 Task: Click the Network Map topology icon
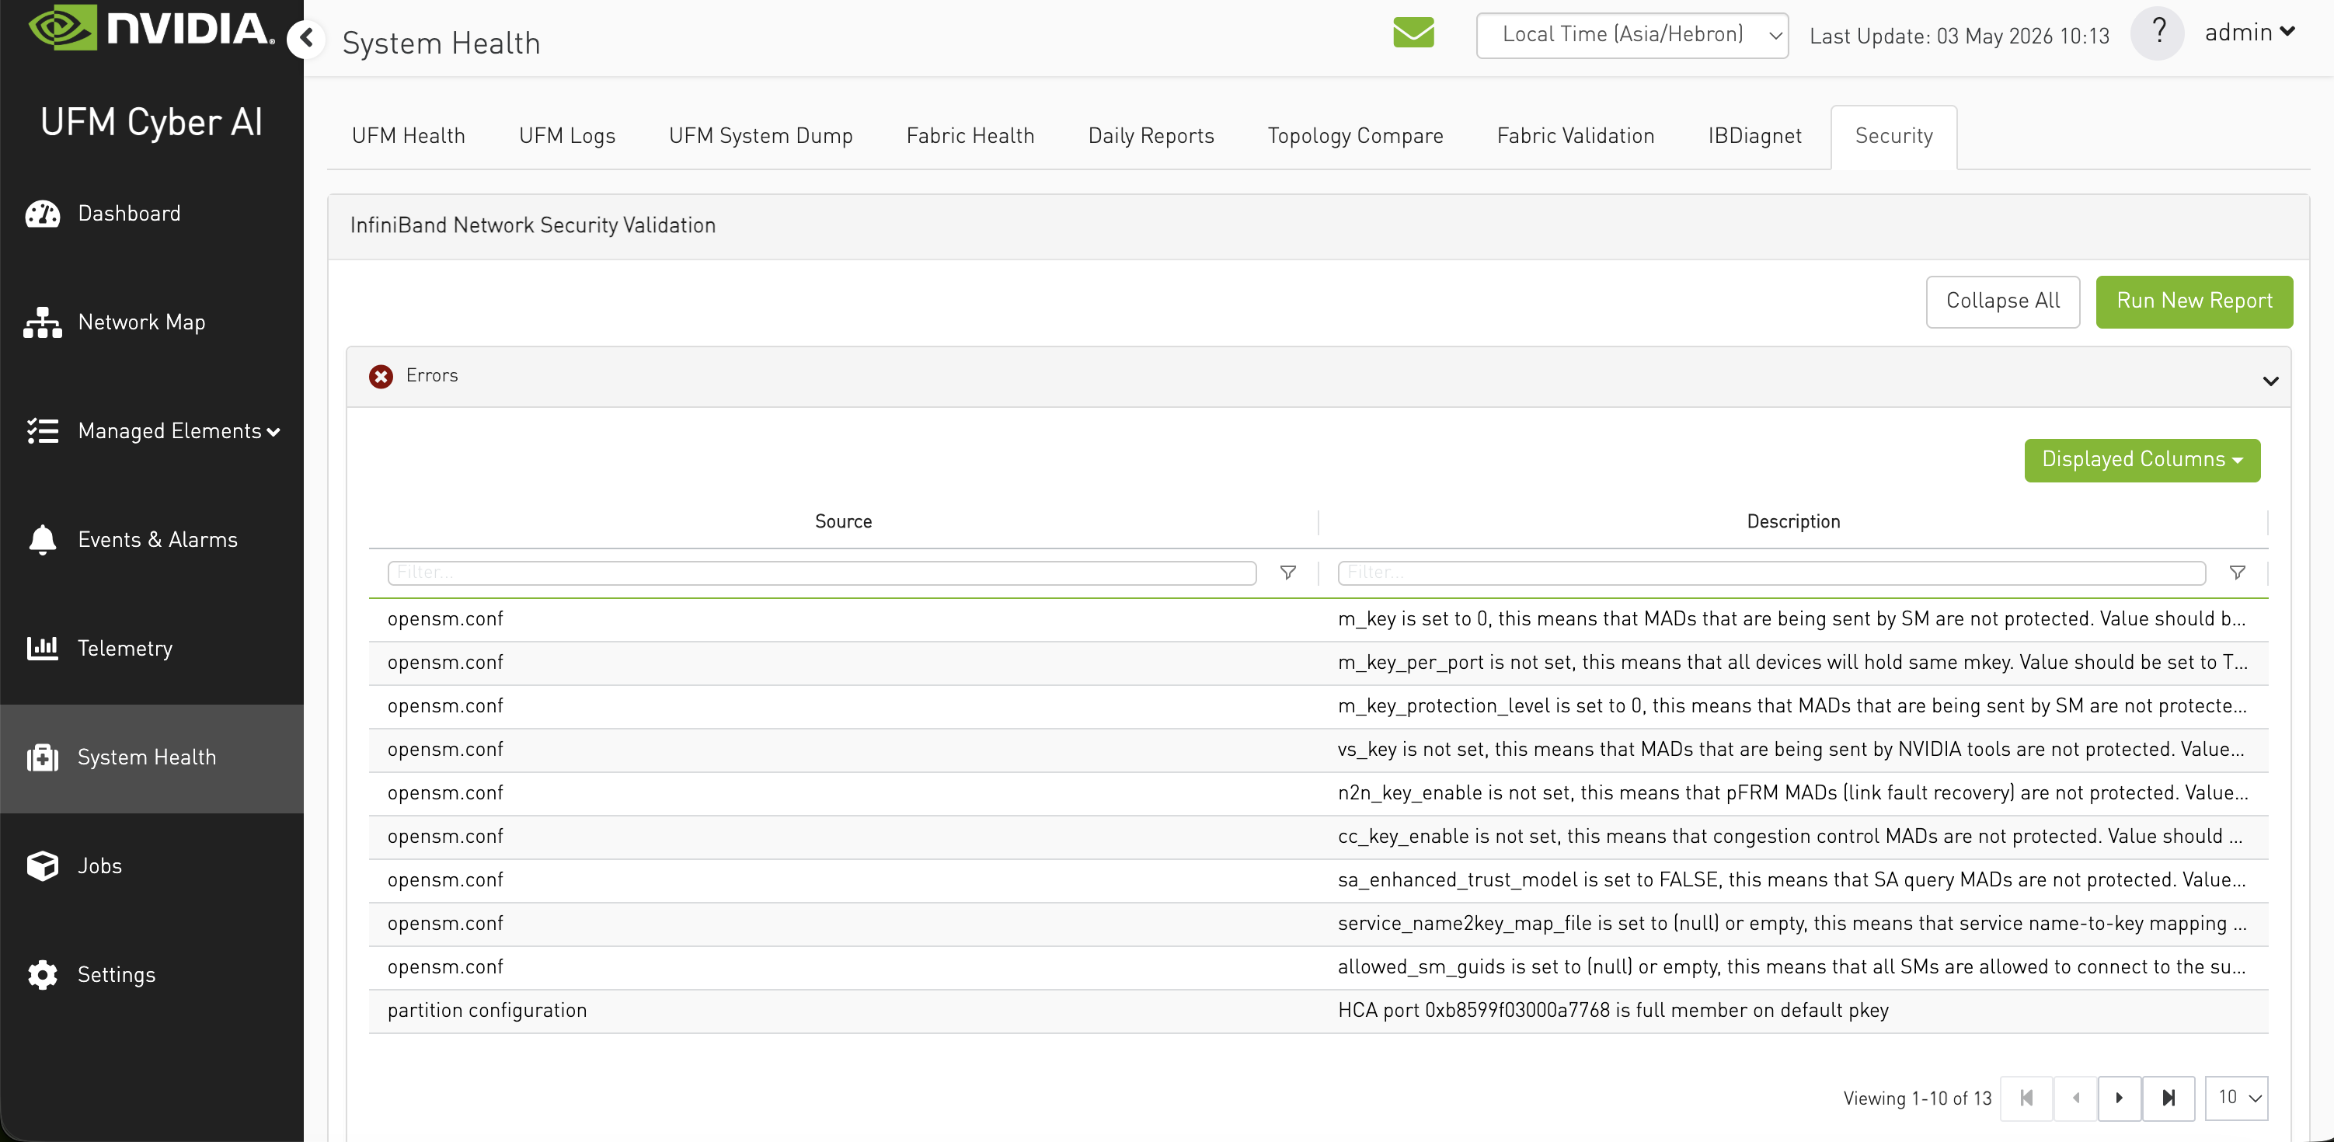pyautogui.click(x=43, y=322)
